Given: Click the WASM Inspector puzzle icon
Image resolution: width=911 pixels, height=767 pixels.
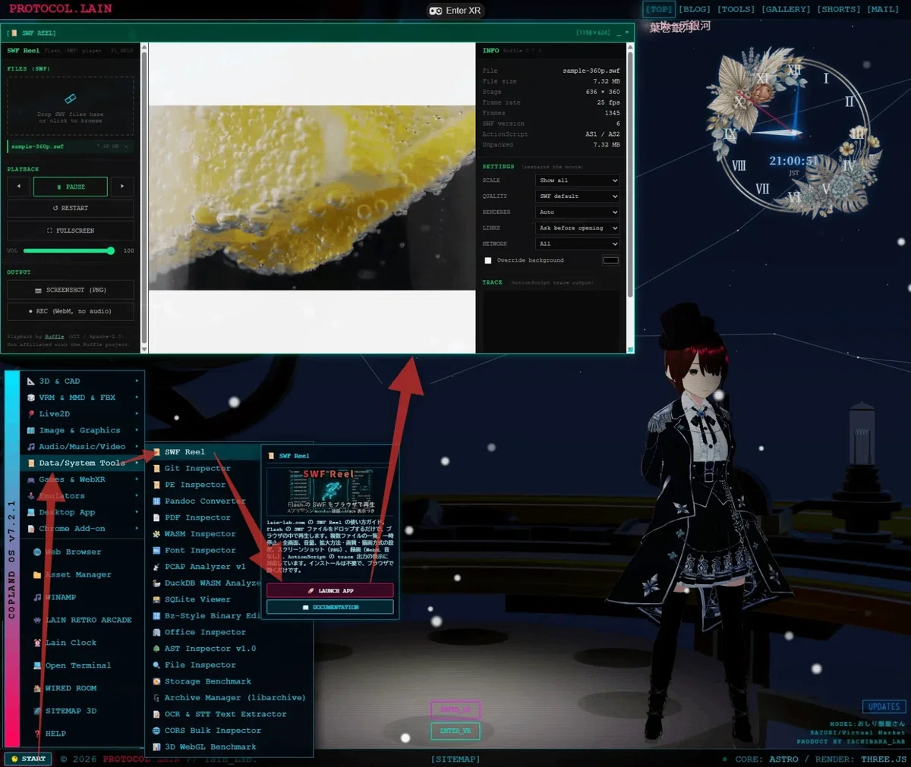Looking at the screenshot, I should (156, 534).
